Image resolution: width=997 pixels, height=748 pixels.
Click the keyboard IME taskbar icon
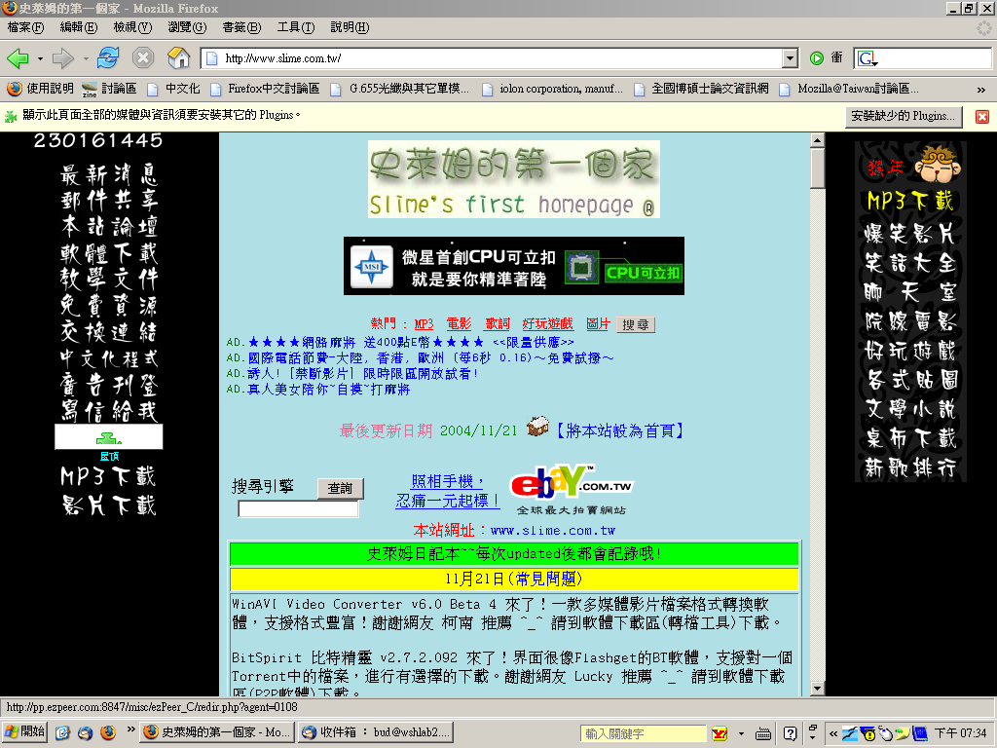pyautogui.click(x=763, y=734)
